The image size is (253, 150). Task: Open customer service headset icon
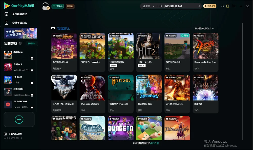(x=223, y=6)
